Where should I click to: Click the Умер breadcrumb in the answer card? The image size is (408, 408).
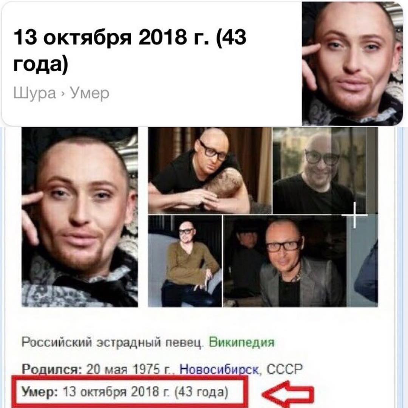pos(90,93)
